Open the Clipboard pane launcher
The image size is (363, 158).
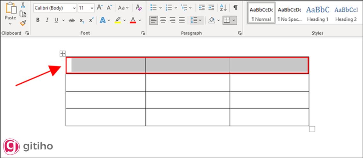coord(27,33)
